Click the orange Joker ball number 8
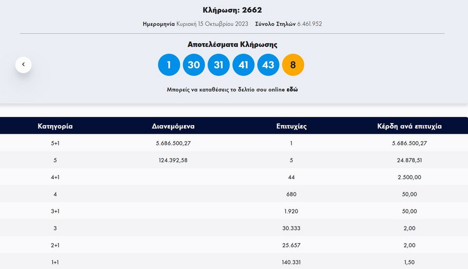The width and height of the screenshot is (468, 269). point(293,65)
